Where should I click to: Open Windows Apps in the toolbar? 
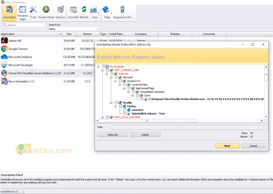tap(23, 13)
